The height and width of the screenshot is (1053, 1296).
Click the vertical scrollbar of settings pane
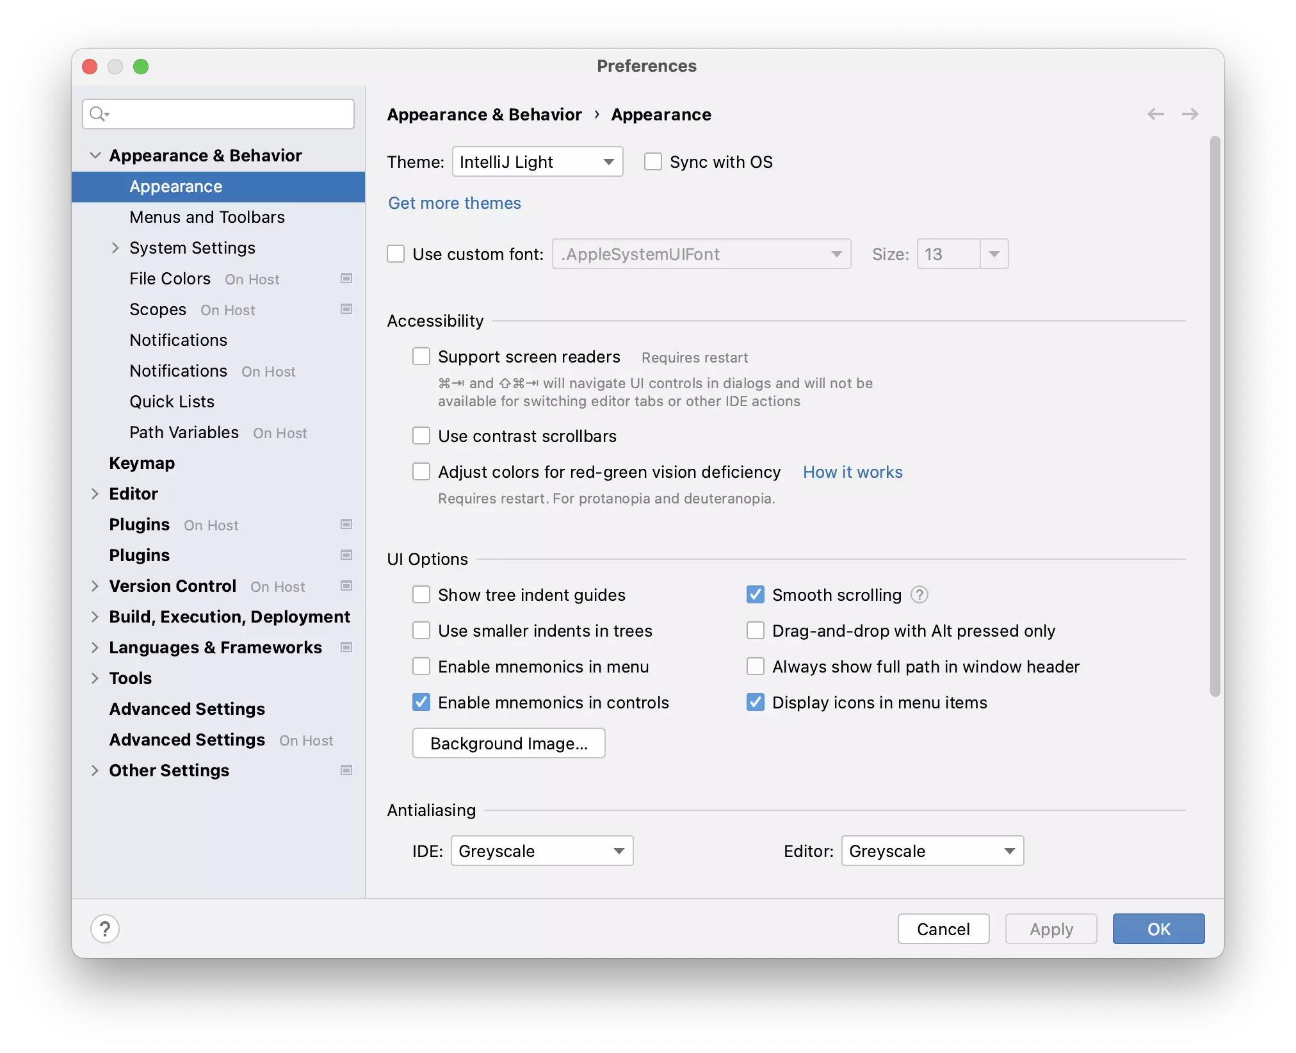tap(1215, 416)
